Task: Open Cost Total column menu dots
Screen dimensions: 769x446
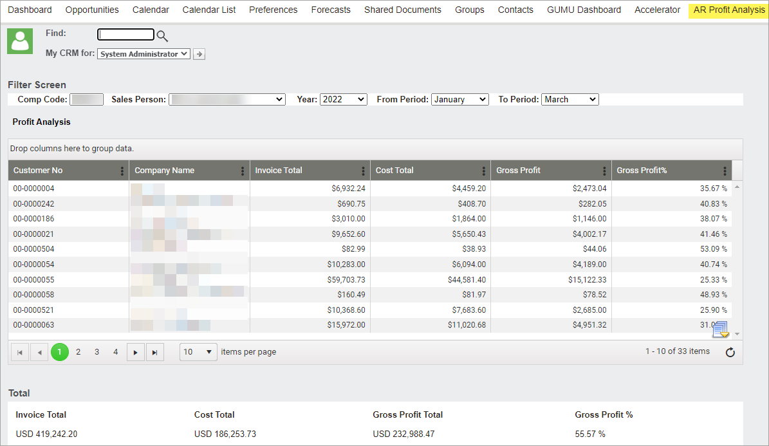Action: (x=483, y=171)
